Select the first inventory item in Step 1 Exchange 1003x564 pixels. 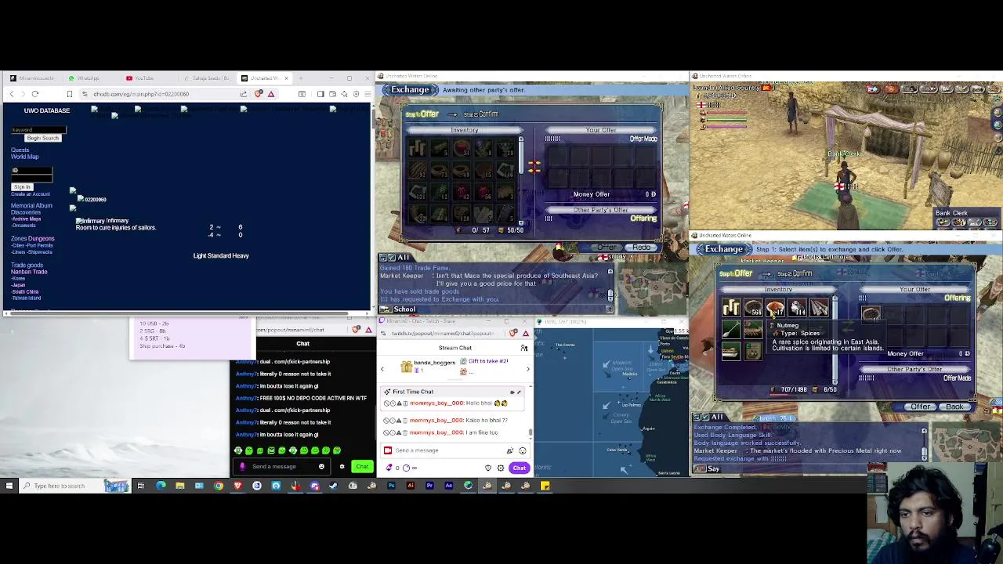(x=731, y=308)
